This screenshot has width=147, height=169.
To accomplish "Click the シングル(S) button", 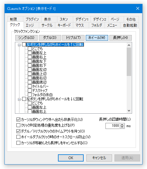I will coord(26,38).
